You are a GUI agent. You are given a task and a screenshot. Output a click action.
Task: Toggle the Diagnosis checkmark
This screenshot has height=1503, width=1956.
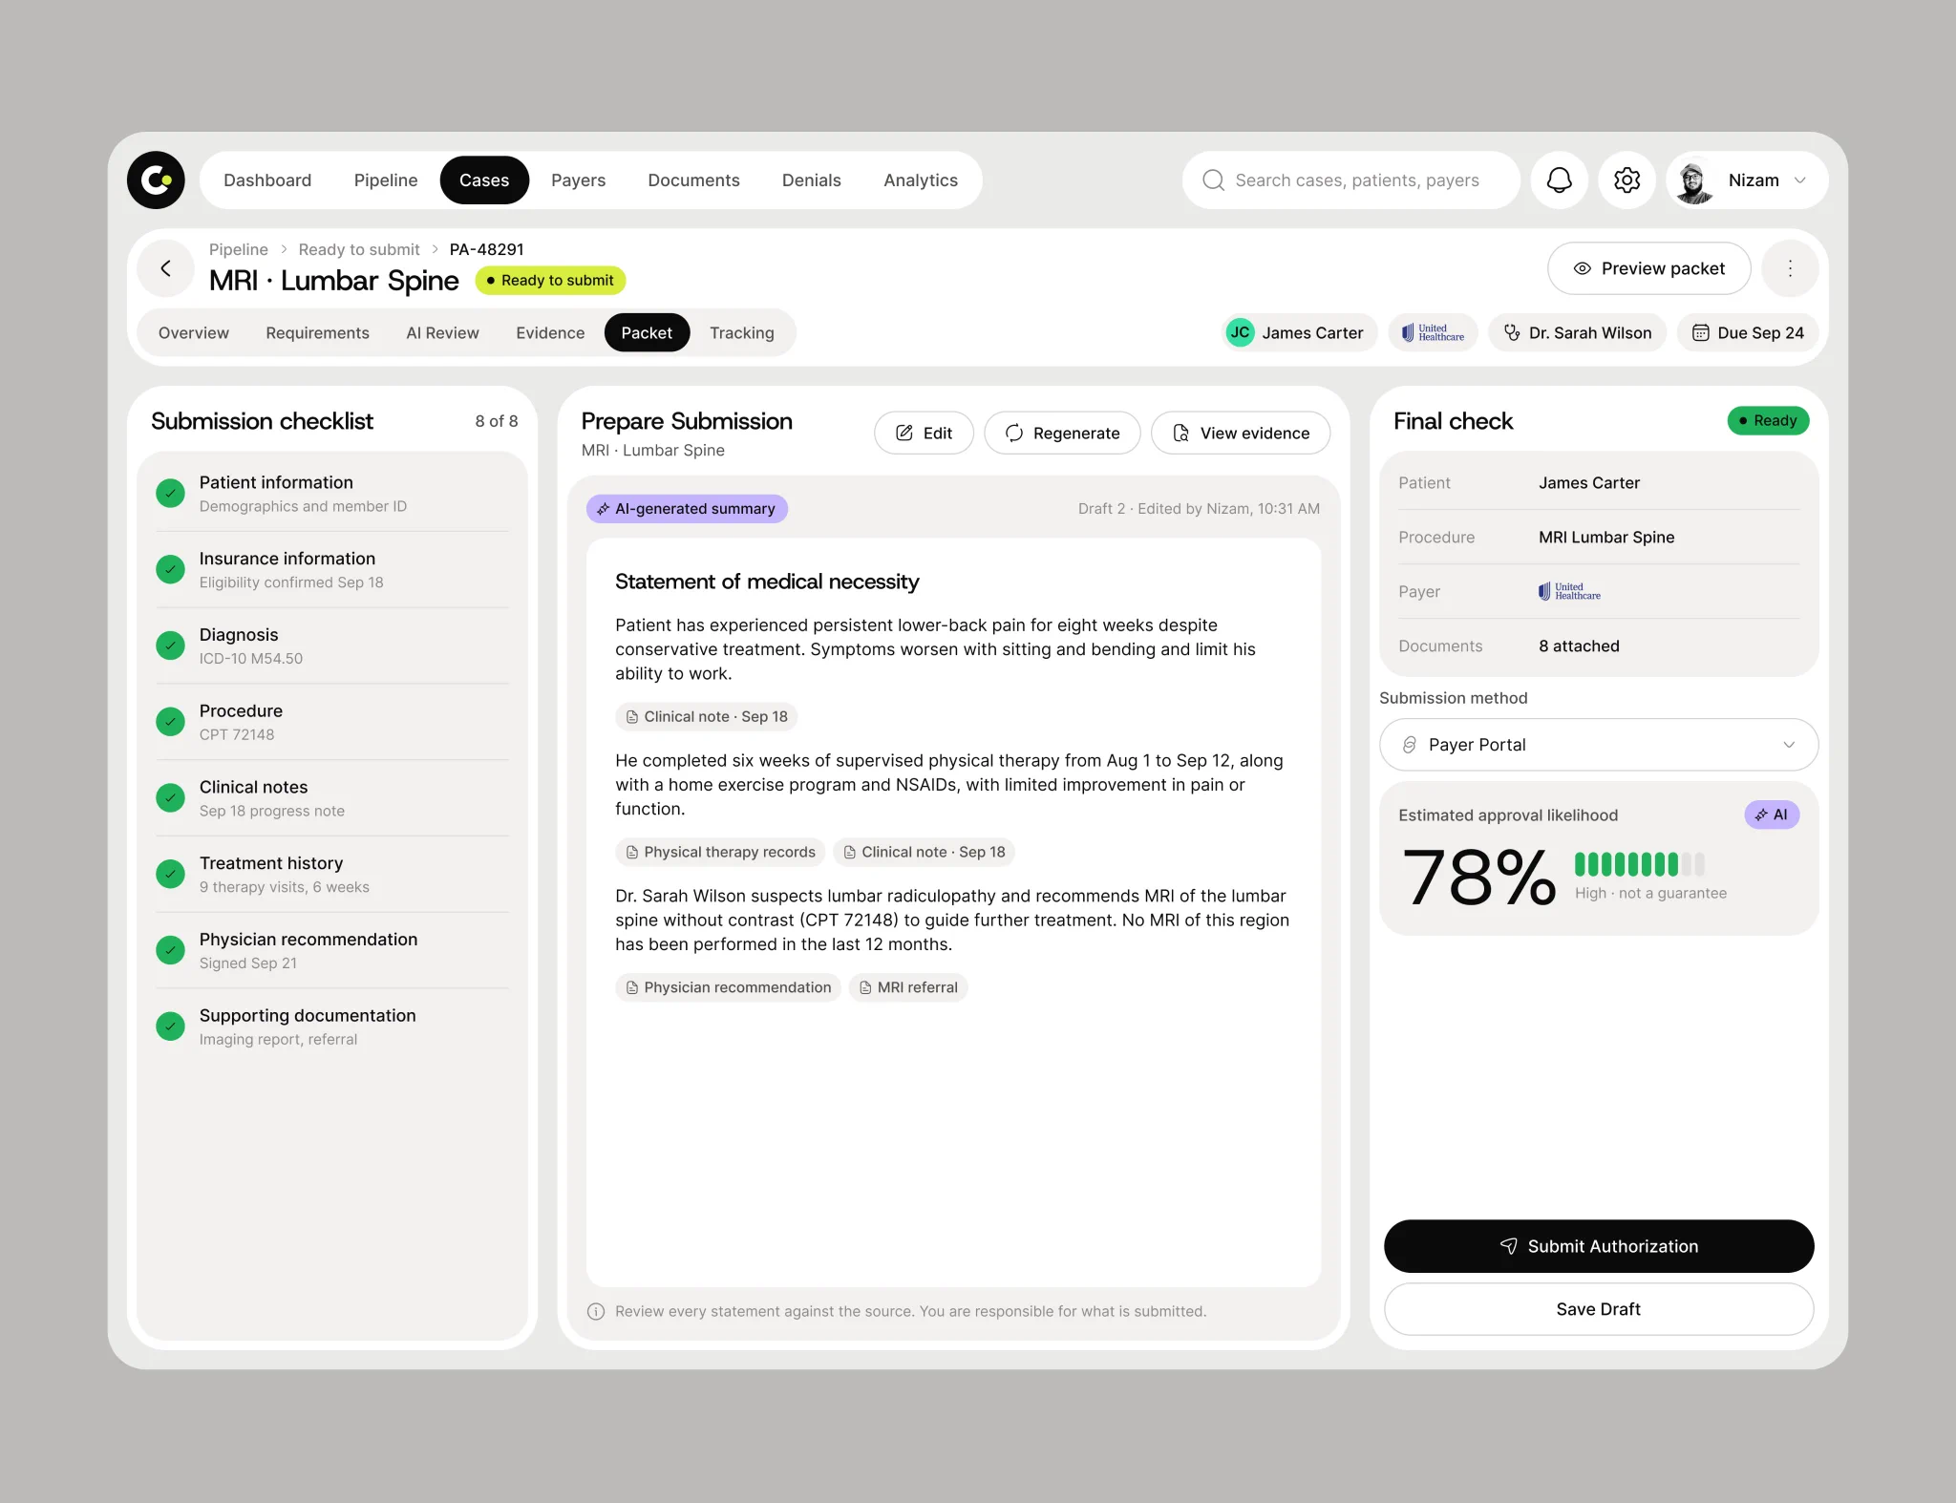170,646
